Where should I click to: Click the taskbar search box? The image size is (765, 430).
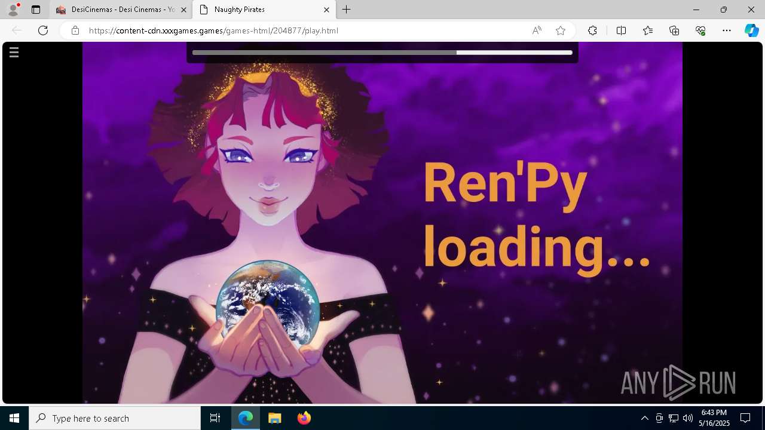coord(115,418)
